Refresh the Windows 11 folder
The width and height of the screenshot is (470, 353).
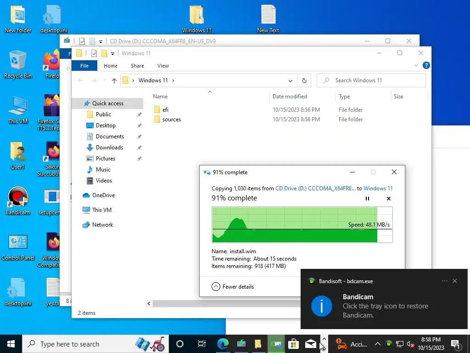[304, 81]
